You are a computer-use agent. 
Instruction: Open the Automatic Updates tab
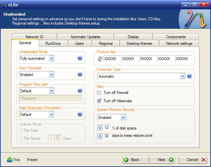click(85, 37)
